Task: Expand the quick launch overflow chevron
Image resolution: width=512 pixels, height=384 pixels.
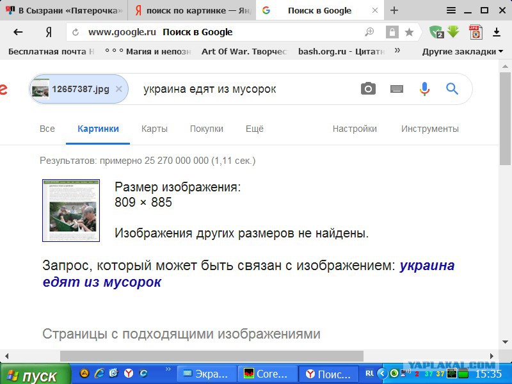Action: (x=168, y=369)
